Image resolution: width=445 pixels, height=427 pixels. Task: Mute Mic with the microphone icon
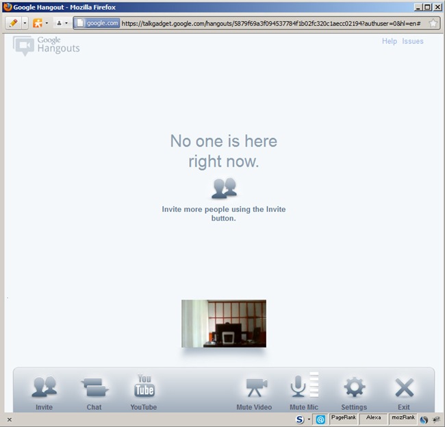(x=298, y=386)
